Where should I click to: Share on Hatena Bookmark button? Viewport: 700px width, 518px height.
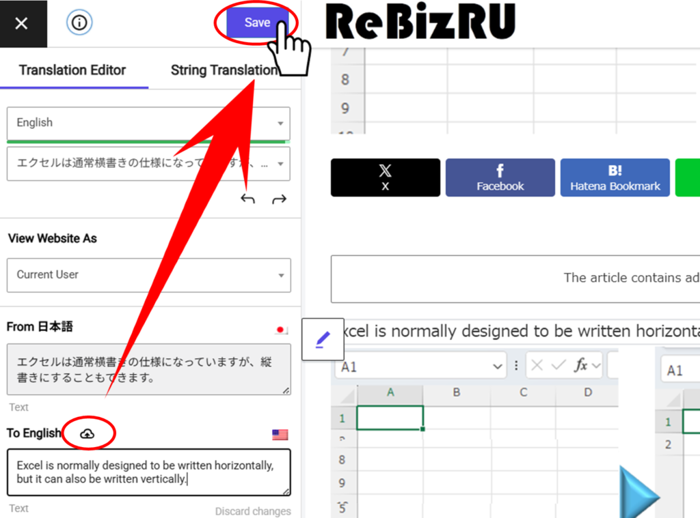(615, 177)
